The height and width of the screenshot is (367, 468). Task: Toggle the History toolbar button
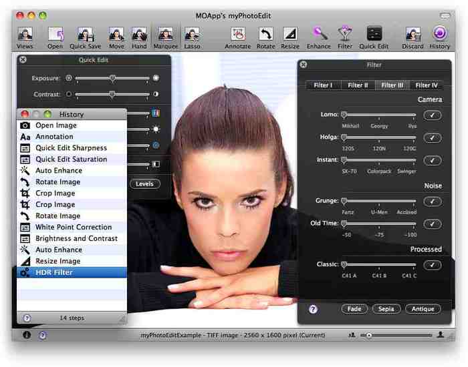click(x=440, y=38)
